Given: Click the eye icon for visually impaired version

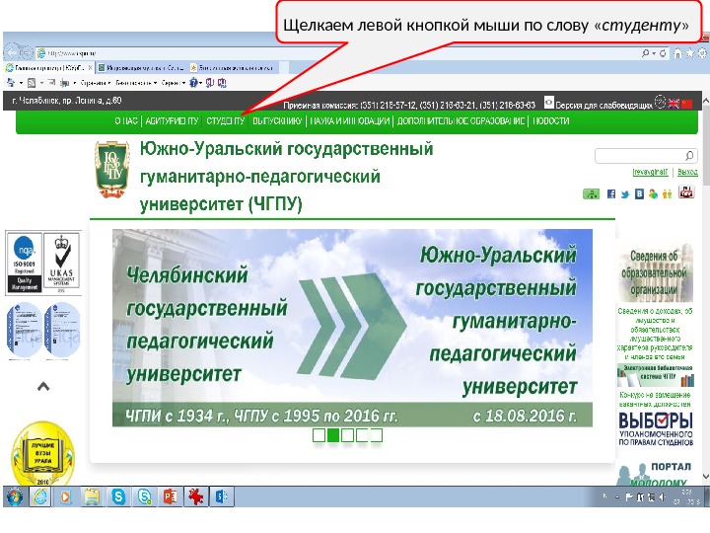Looking at the screenshot, I should [549, 102].
